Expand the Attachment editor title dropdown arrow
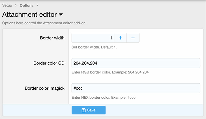This screenshot has height=119, width=206. [x=61, y=14]
